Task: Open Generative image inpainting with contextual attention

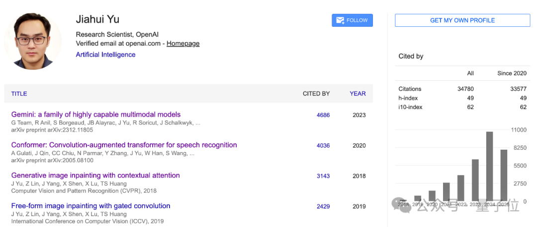Action: pyautogui.click(x=95, y=175)
